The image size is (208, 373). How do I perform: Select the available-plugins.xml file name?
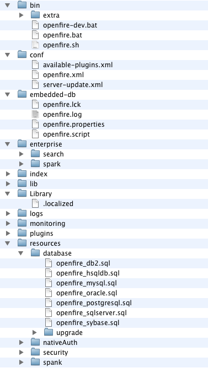[x=78, y=65]
